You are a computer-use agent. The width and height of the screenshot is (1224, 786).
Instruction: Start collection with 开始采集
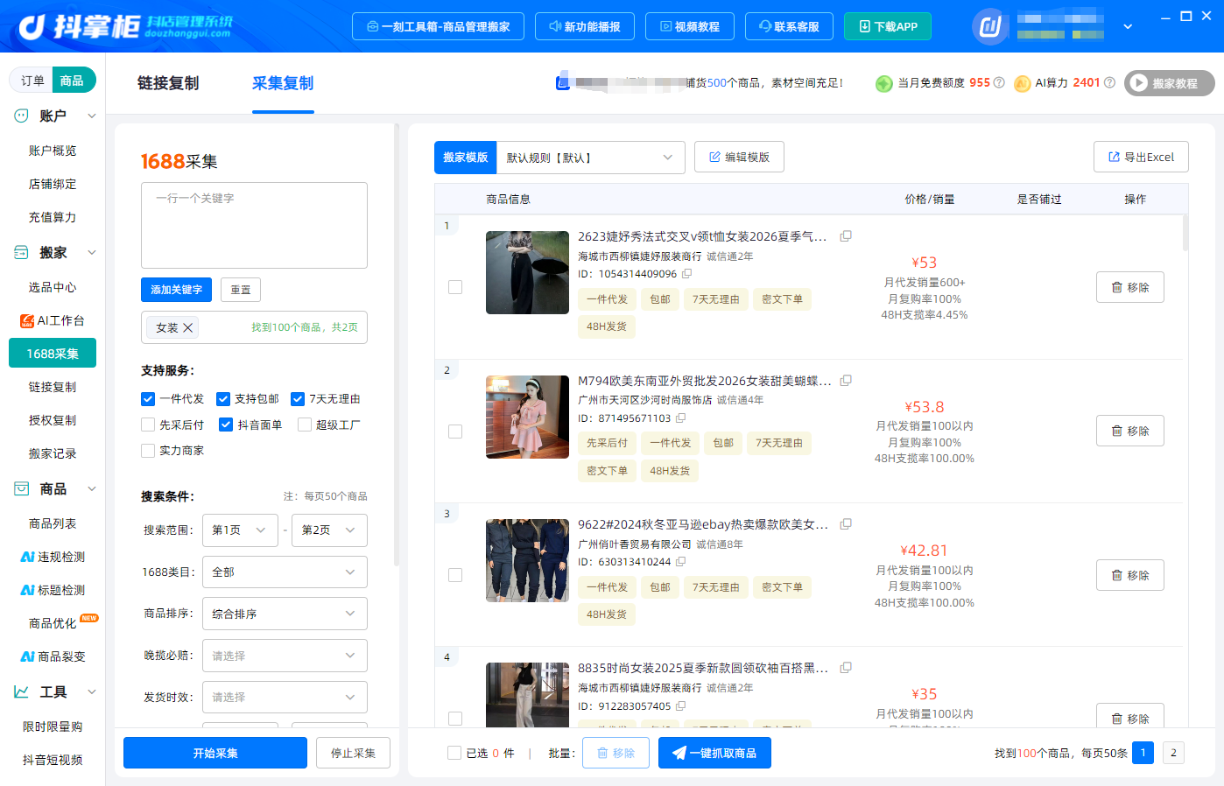pyautogui.click(x=215, y=753)
